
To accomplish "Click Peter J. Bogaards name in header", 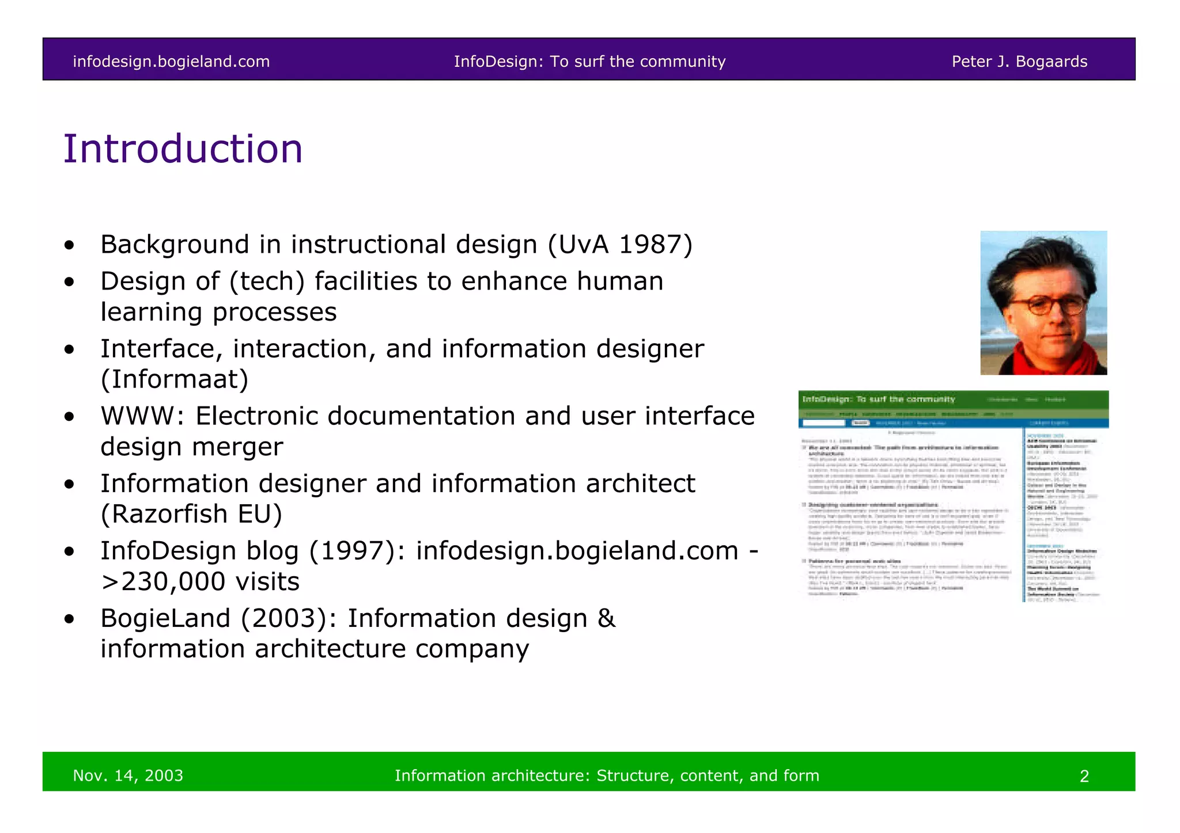I will (1019, 62).
